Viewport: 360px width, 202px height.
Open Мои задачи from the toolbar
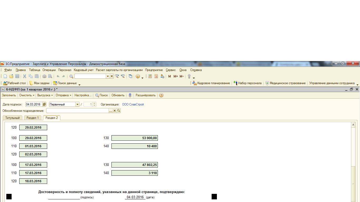[x=40, y=83]
